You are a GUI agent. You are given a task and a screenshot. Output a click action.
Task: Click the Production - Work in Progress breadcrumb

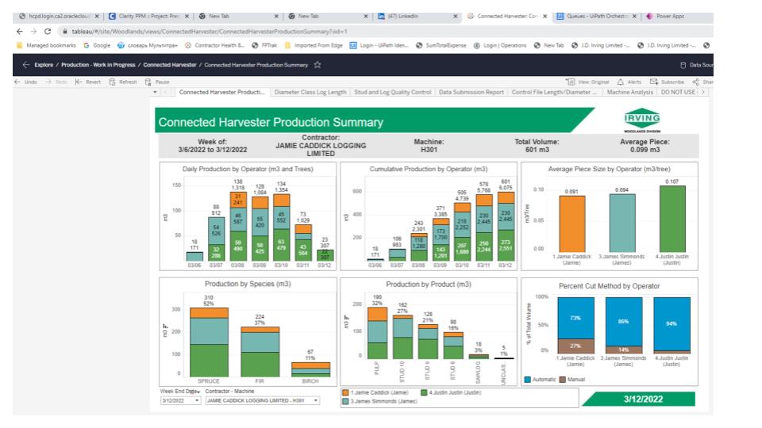tap(98, 64)
